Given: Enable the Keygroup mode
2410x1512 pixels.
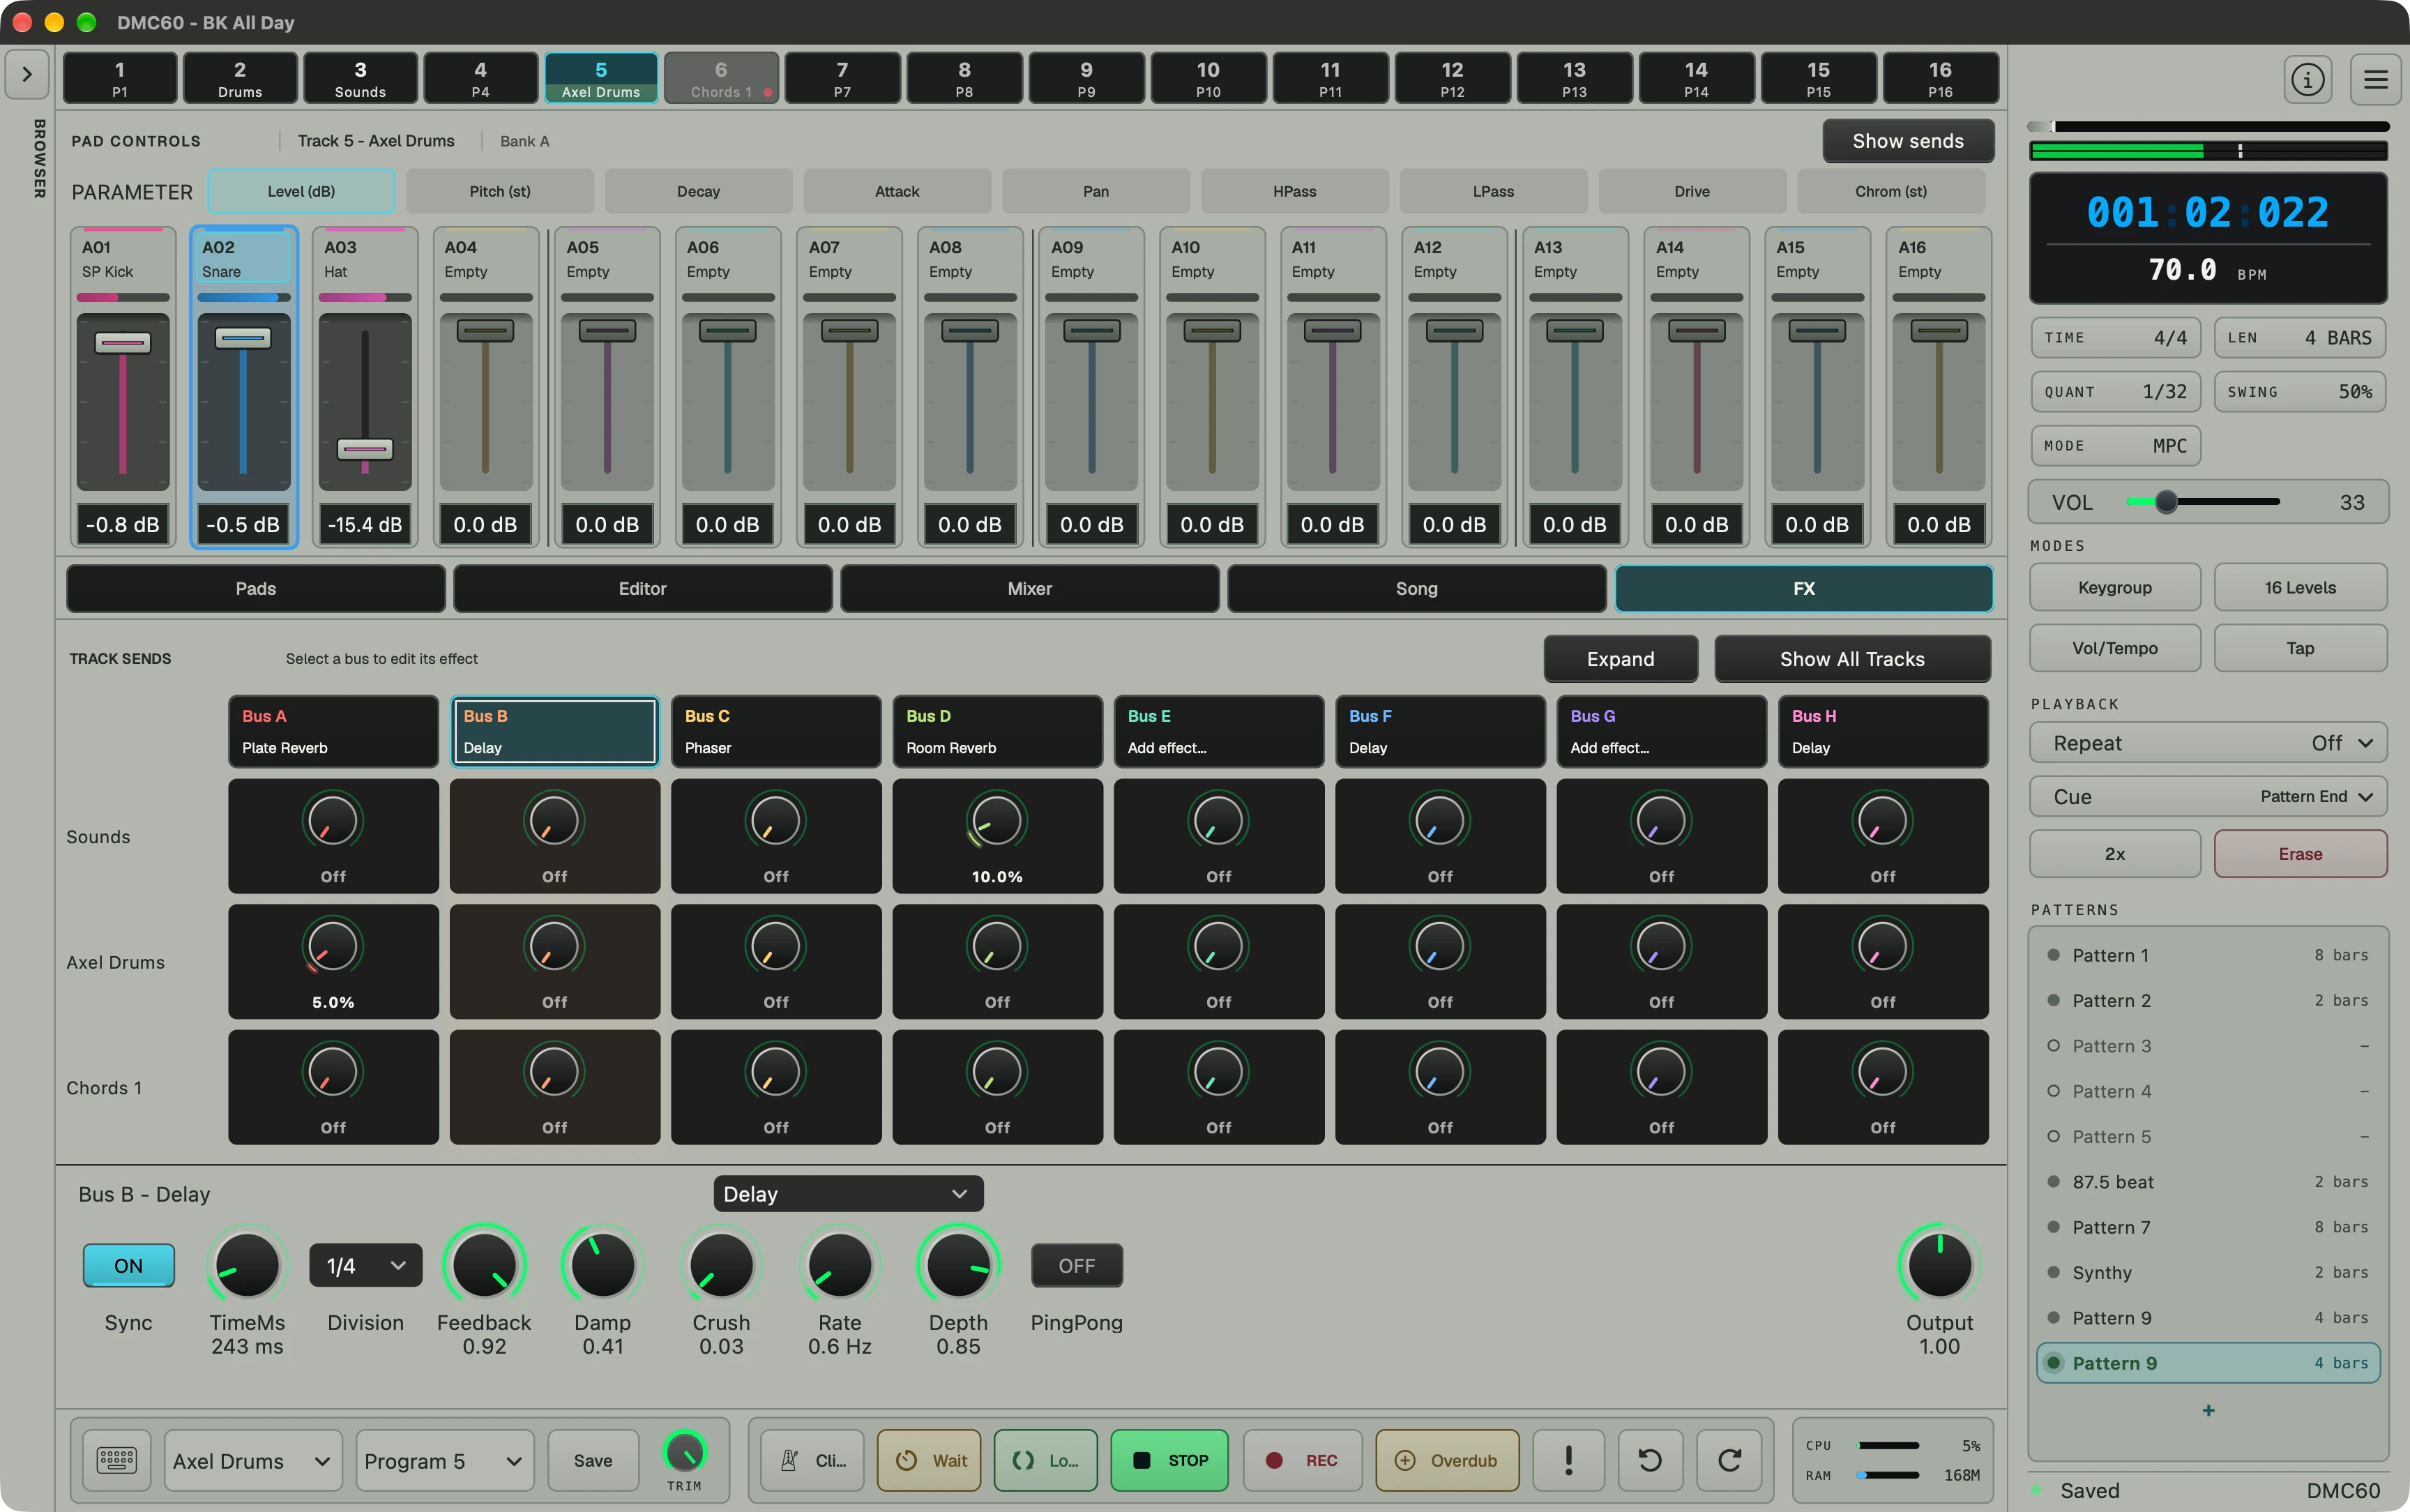Looking at the screenshot, I should (x=2115, y=587).
